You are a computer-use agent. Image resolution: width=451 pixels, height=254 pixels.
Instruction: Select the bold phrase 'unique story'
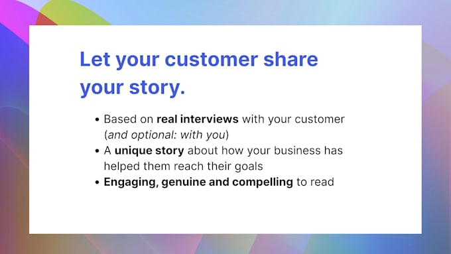click(149, 151)
